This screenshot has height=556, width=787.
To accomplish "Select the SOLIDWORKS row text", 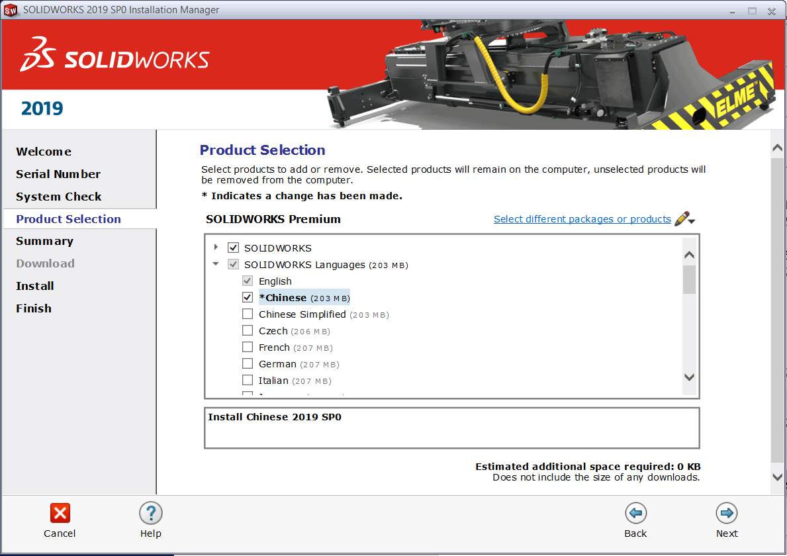I will click(x=277, y=248).
